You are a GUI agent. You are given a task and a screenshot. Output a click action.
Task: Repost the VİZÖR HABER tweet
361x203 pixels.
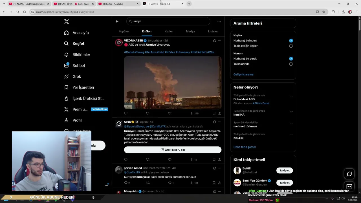(148, 113)
